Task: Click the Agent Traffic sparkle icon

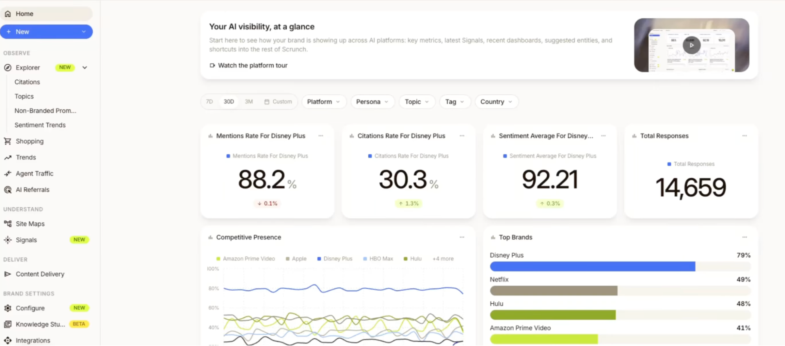Action: (x=7, y=173)
